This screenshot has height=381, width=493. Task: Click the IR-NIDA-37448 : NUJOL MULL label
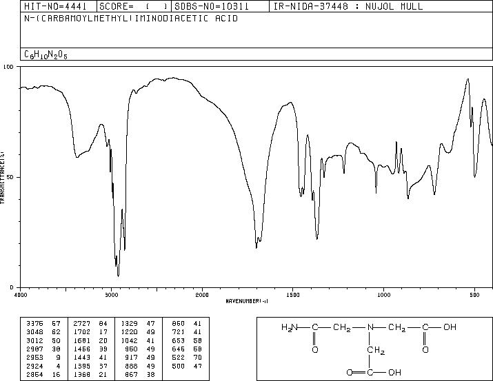tap(348, 6)
